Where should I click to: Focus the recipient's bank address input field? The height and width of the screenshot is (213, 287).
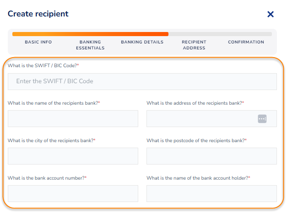[x=200, y=119]
